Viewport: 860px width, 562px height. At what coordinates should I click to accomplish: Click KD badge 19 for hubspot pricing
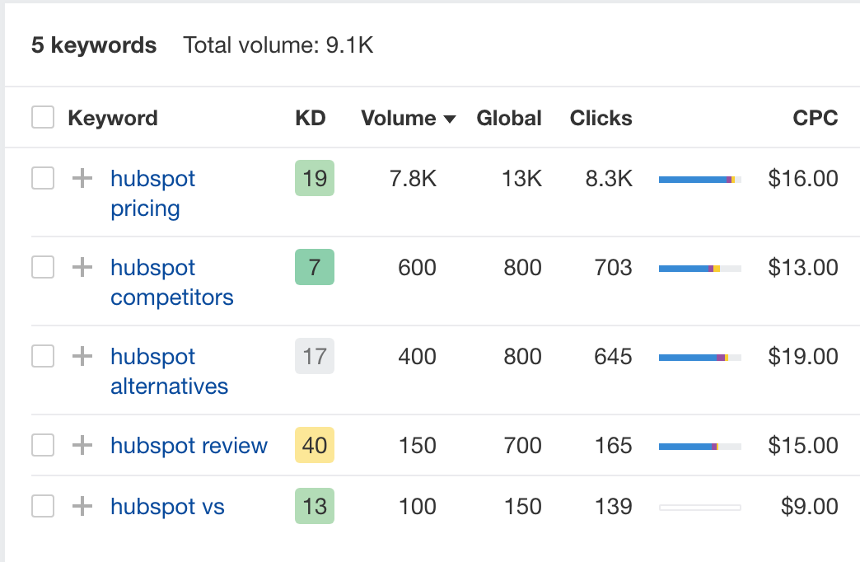coord(315,178)
